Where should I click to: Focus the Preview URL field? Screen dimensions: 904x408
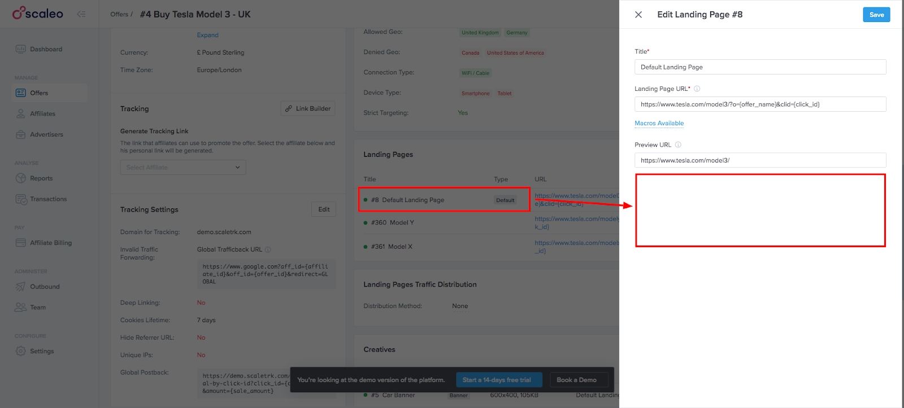point(760,160)
